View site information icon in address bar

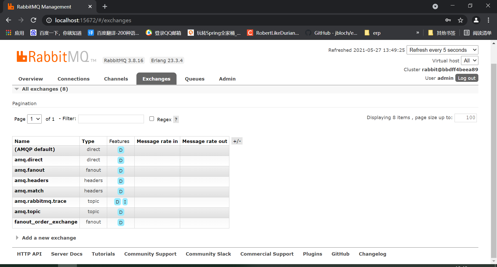(49, 20)
